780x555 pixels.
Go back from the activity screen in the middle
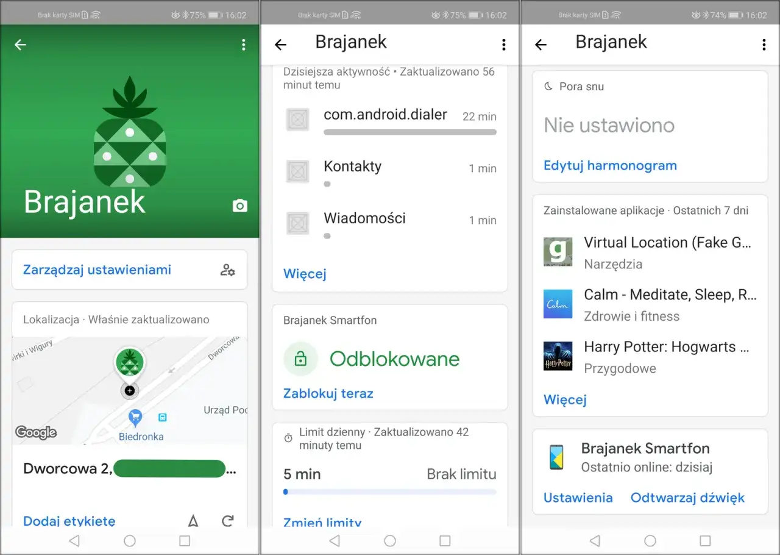click(280, 45)
